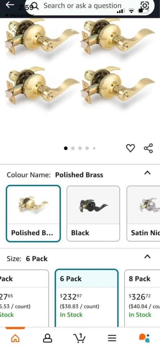Screen dimensions: 160x347
Task: Tap the share icon
Action: 148,148
